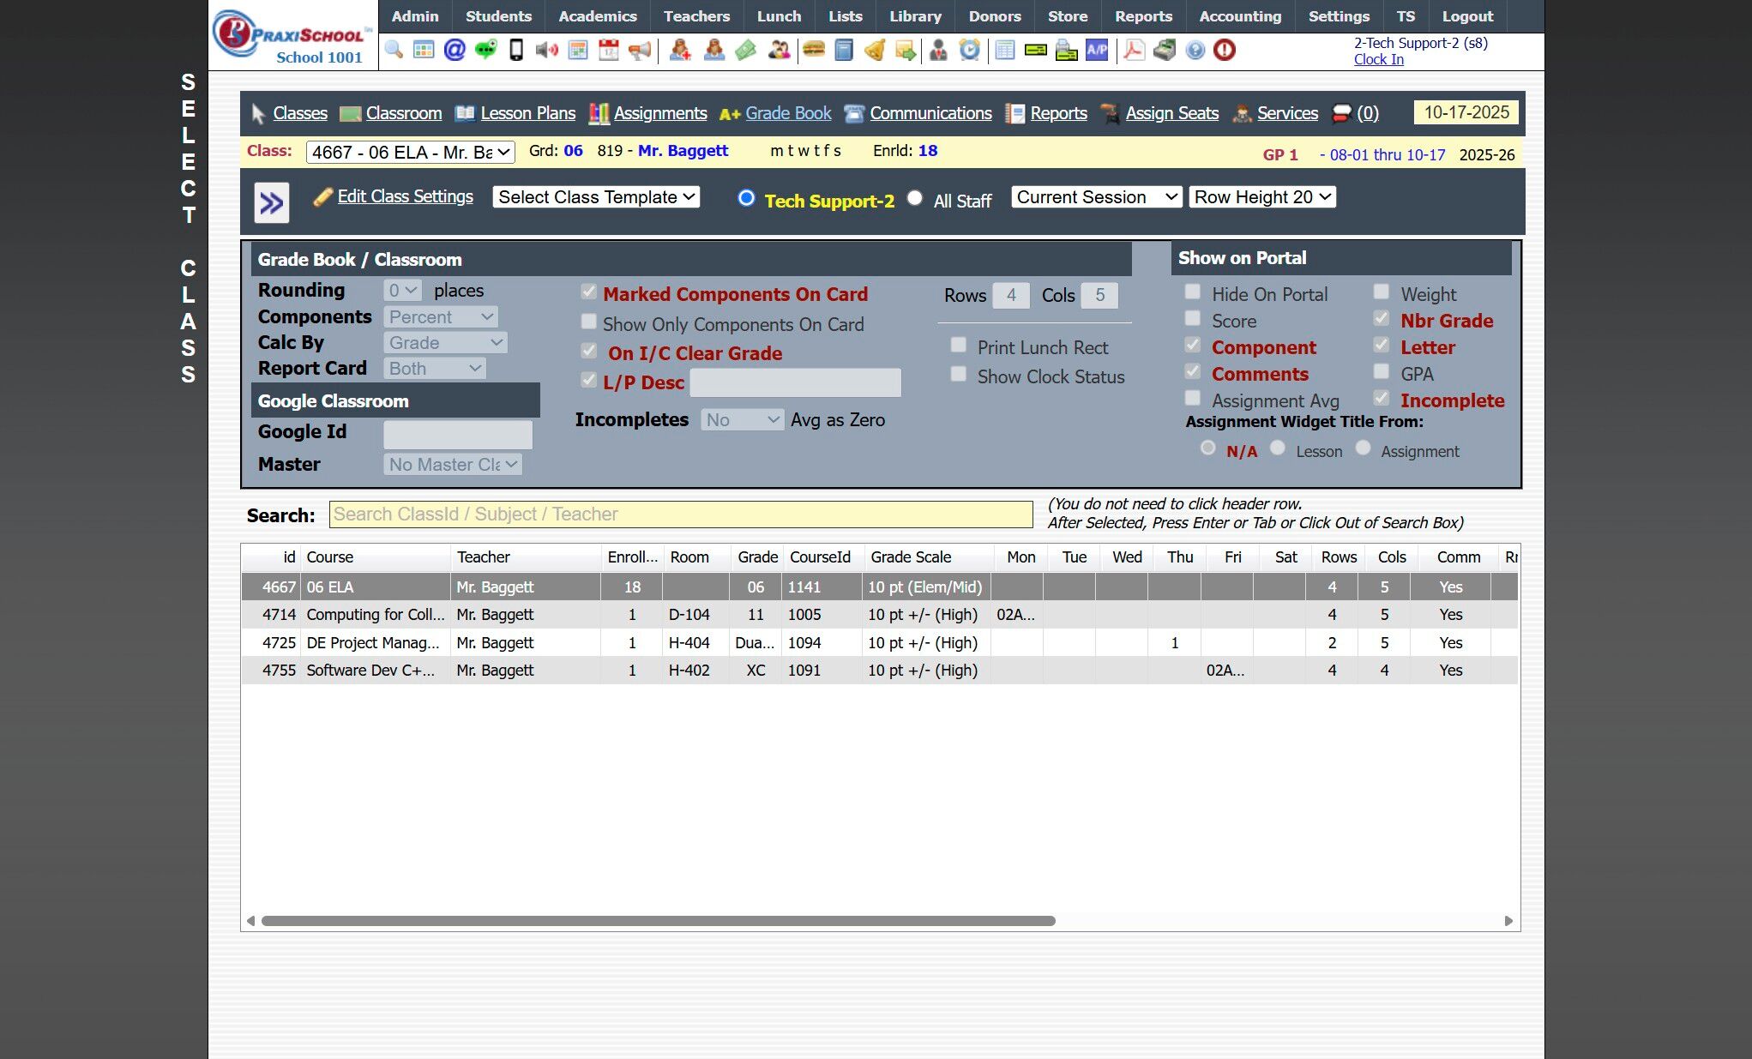Open the alarm clock icon
This screenshot has height=1059, width=1752.
(x=969, y=50)
